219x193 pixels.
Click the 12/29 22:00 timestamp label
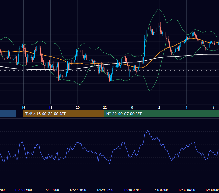coord(105,190)
